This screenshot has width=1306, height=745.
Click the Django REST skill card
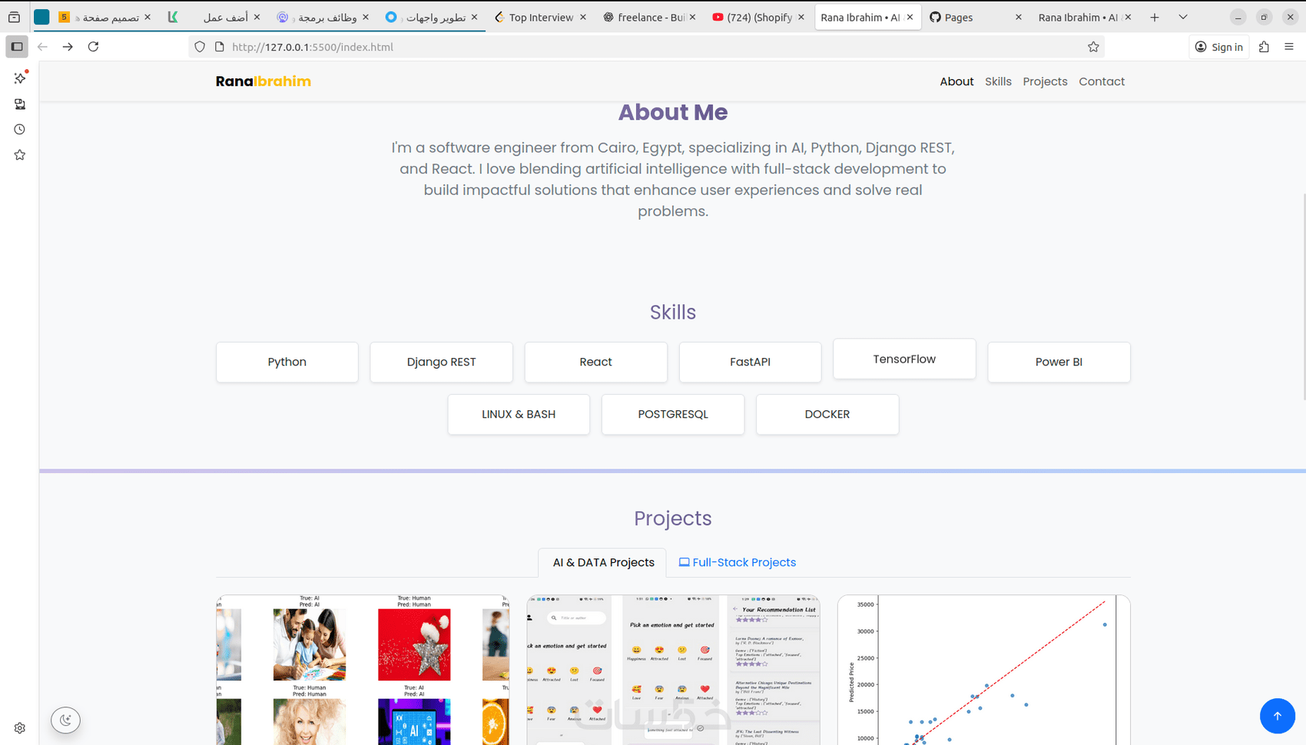pyautogui.click(x=442, y=362)
